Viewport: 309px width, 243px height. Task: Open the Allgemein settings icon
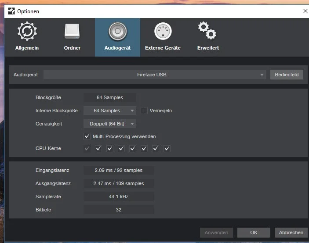point(27,31)
